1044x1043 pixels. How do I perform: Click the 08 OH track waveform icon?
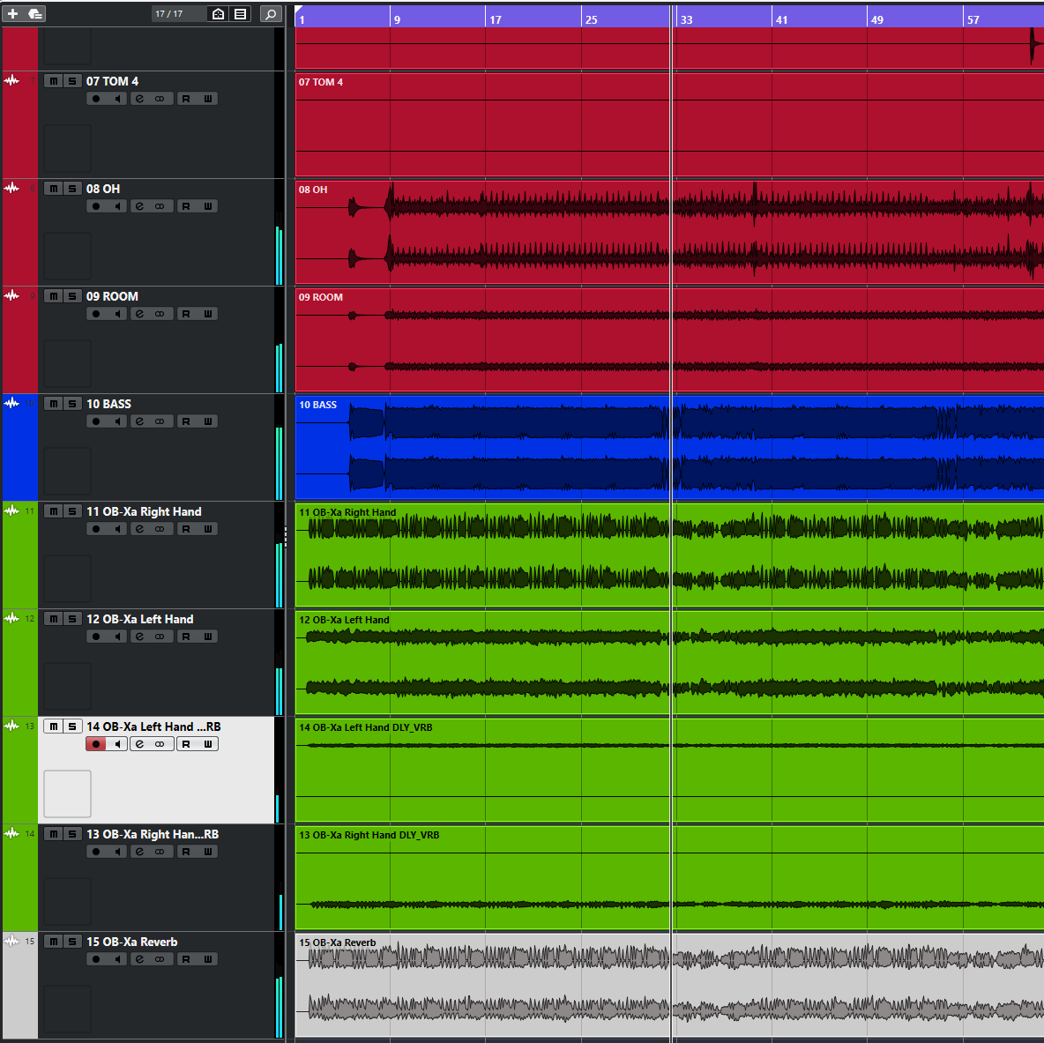(12, 189)
